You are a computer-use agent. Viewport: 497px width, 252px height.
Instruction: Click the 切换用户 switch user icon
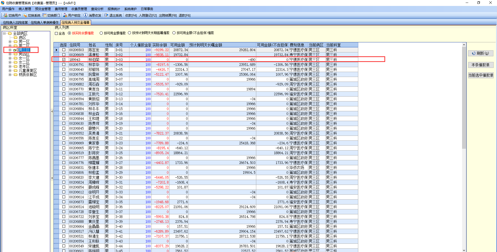coord(5,15)
